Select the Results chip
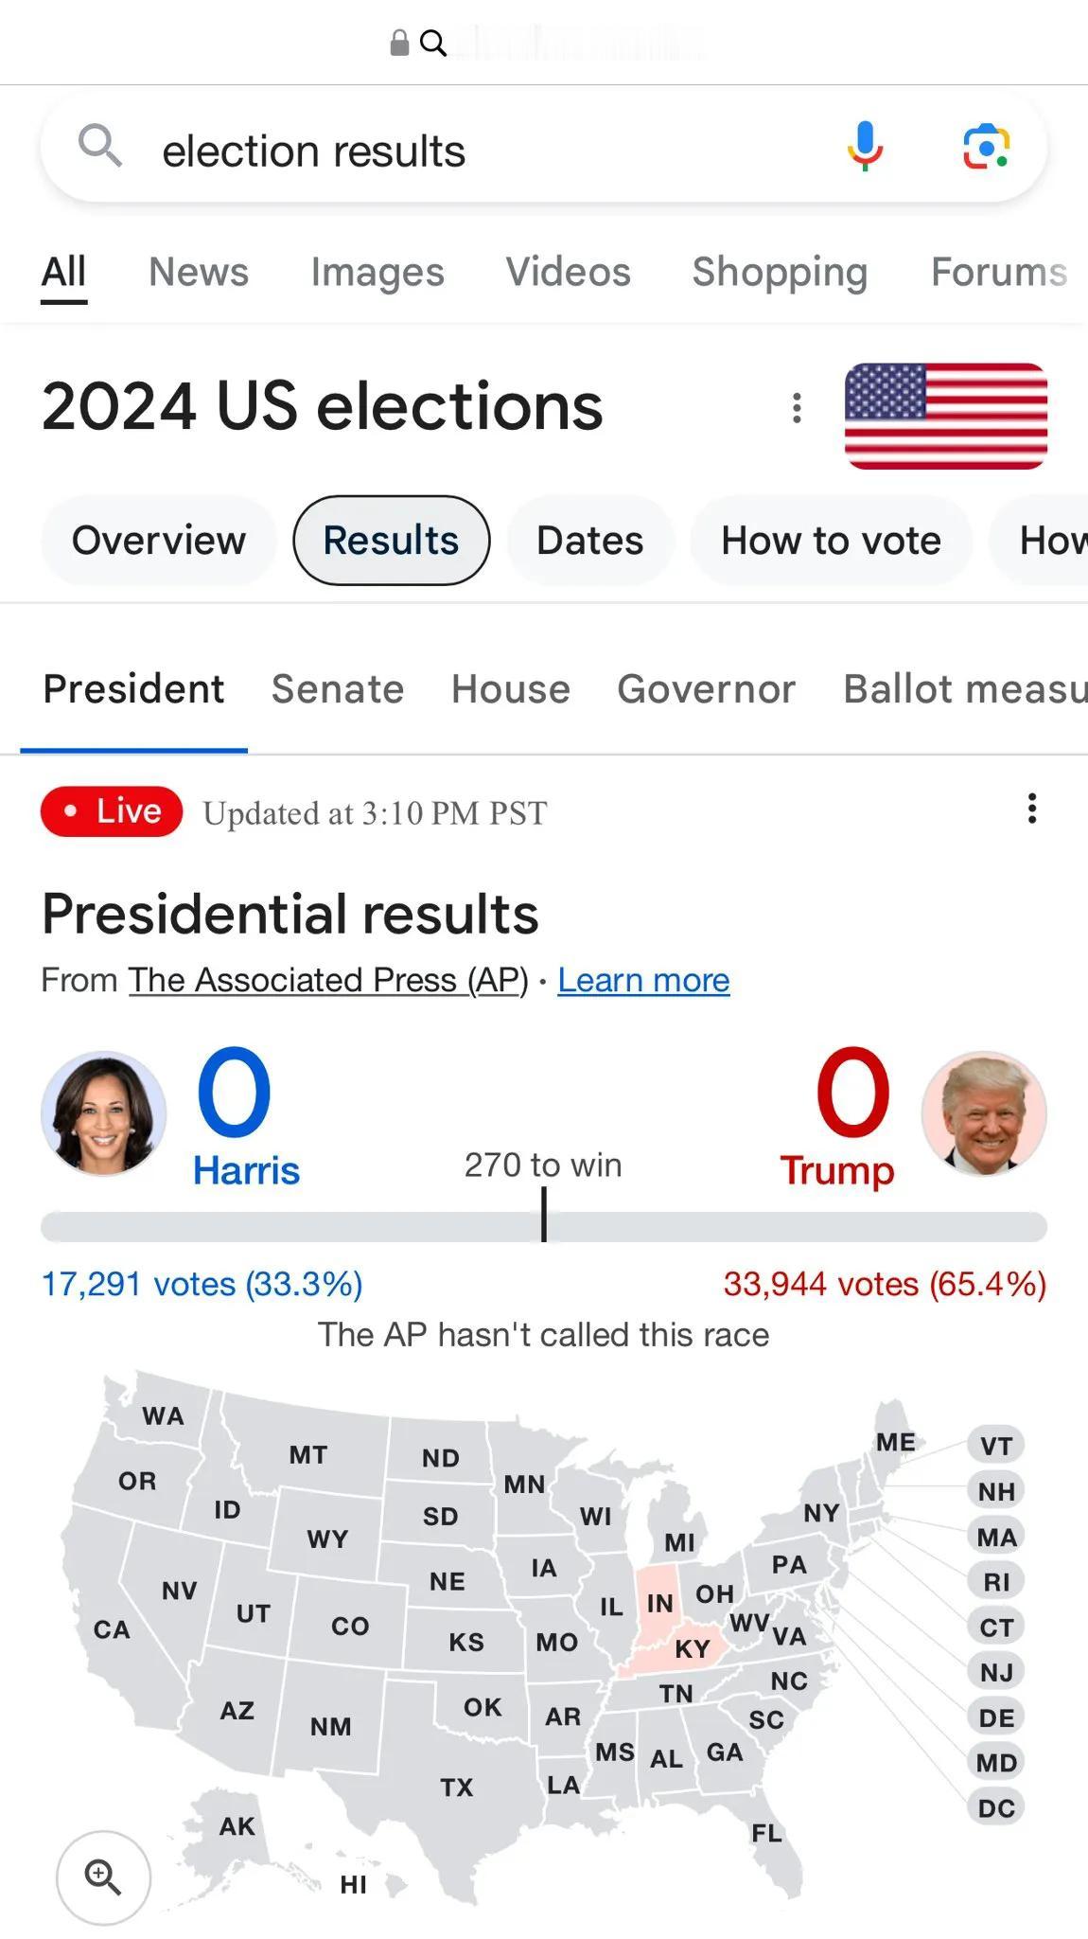The width and height of the screenshot is (1088, 1939). (392, 541)
